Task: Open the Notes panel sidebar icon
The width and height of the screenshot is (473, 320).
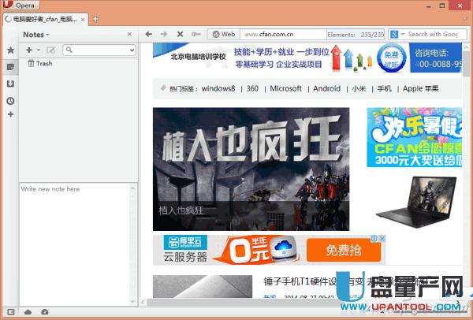Action: pos(10,67)
